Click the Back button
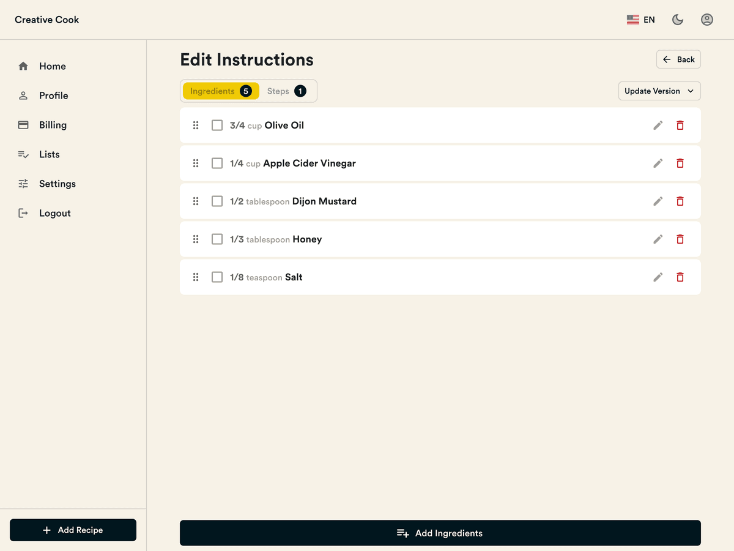The image size is (734, 551). (678, 59)
